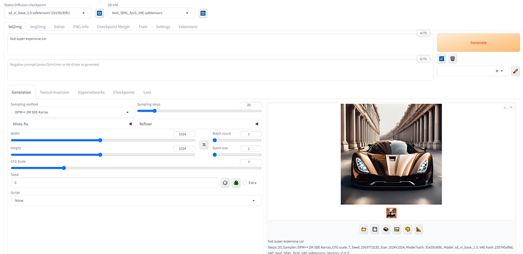Click the 0/75 negative prompt token counter

[x=423, y=59]
